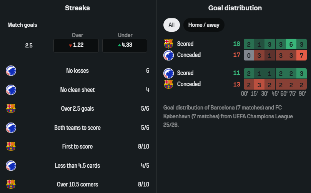
Task: Click the København logo next to No clean sheet
Action: tap(11, 90)
